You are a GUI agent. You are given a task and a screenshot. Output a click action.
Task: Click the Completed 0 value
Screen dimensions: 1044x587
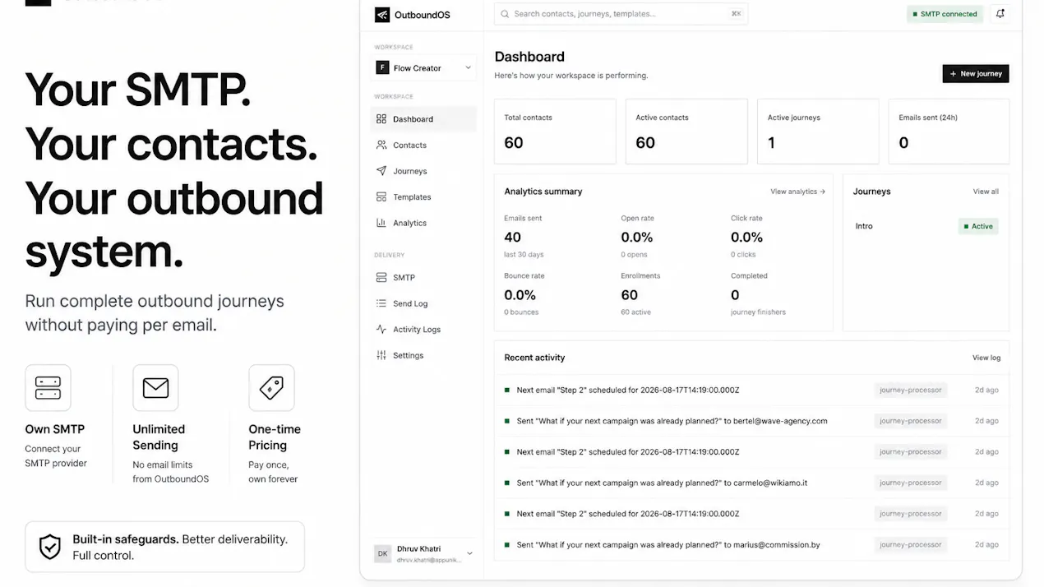click(x=735, y=295)
